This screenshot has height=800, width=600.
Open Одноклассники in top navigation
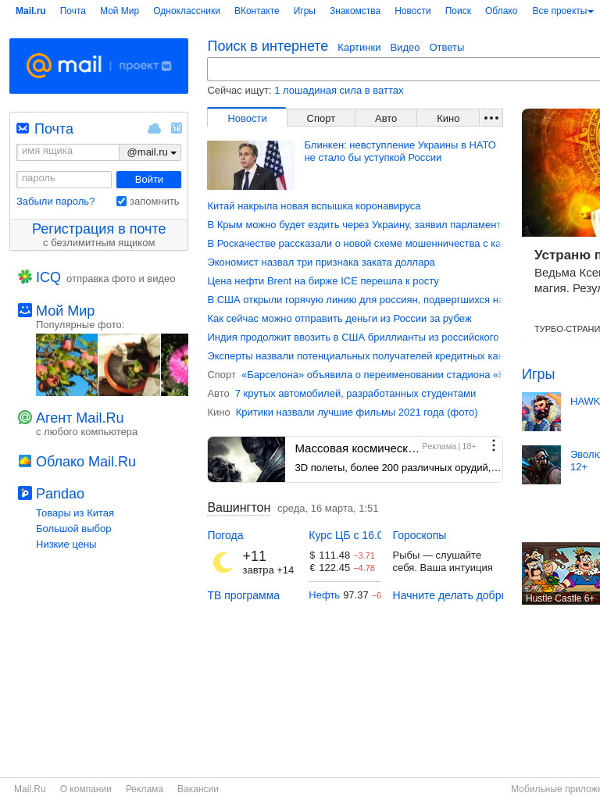tap(187, 11)
